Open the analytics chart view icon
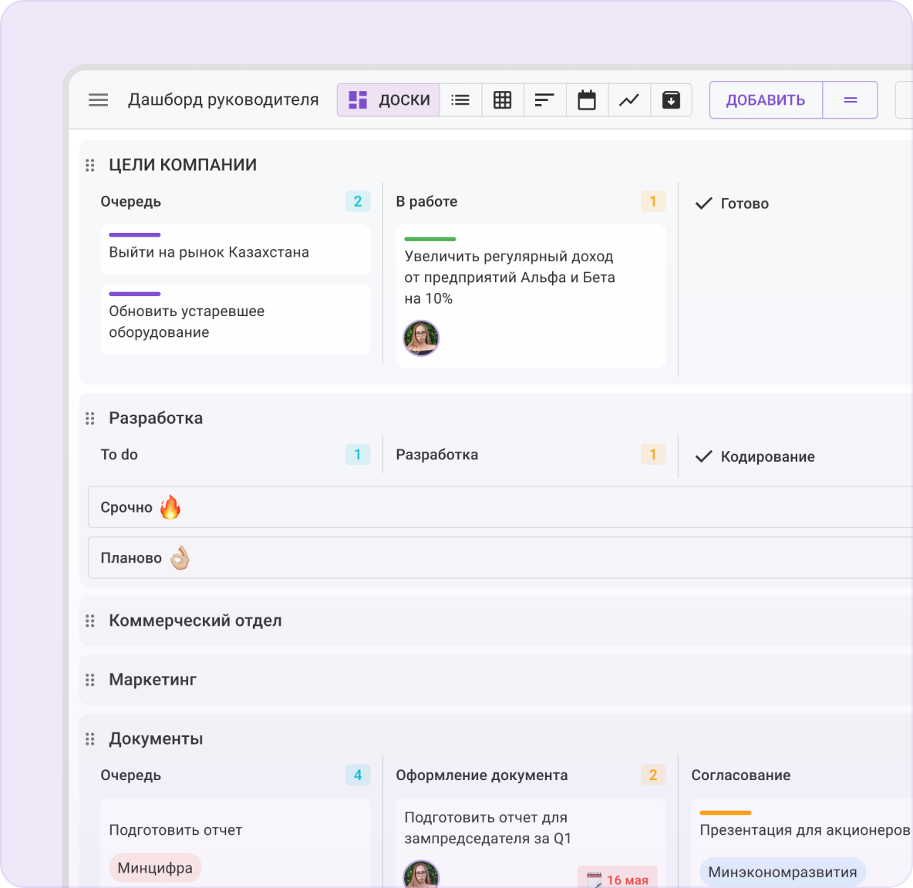 tap(629, 100)
